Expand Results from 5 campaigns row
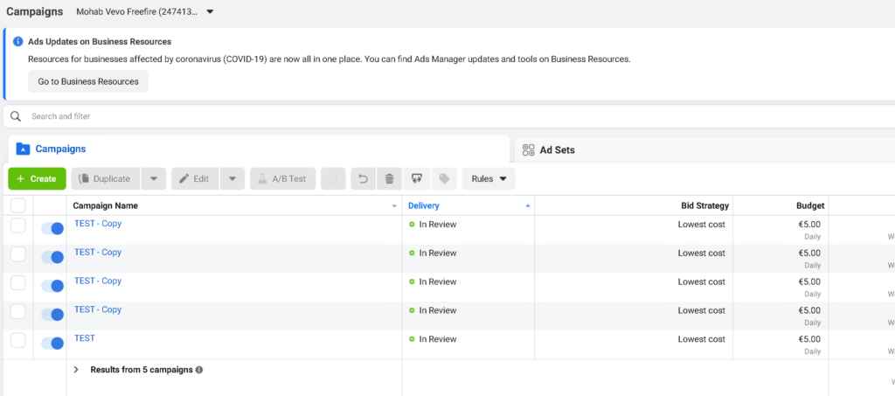The height and width of the screenshot is (396, 895). coord(76,370)
